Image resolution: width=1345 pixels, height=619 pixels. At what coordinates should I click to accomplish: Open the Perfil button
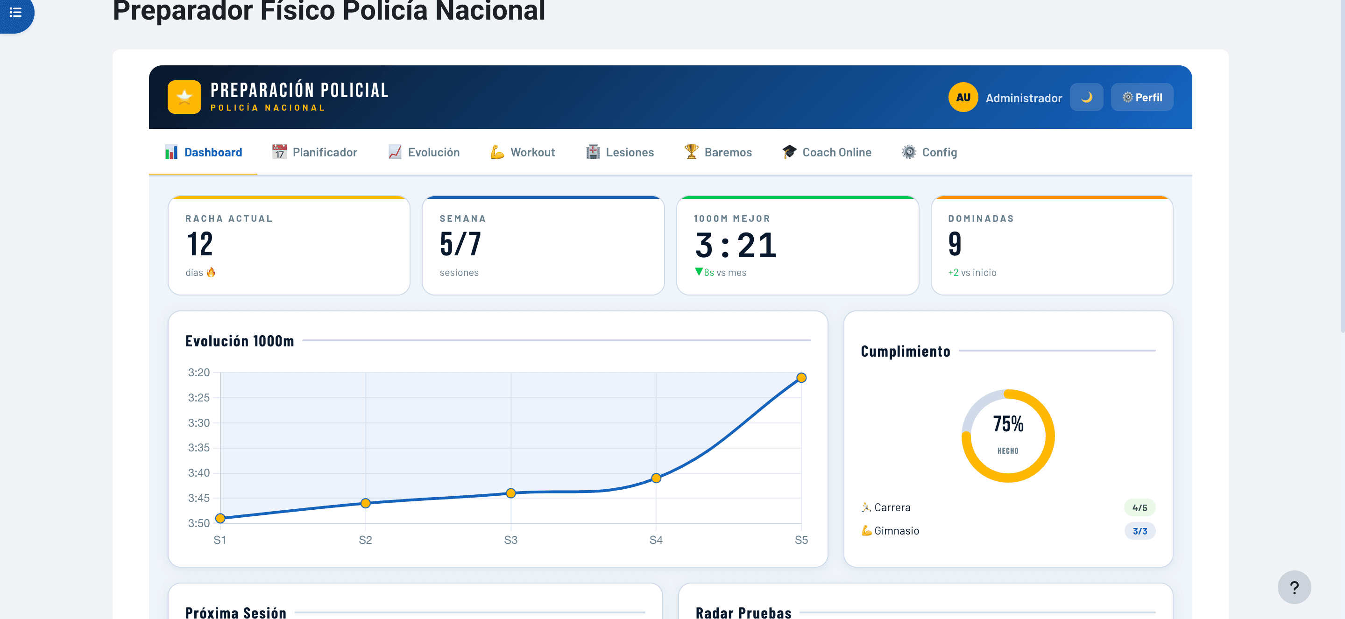1142,97
